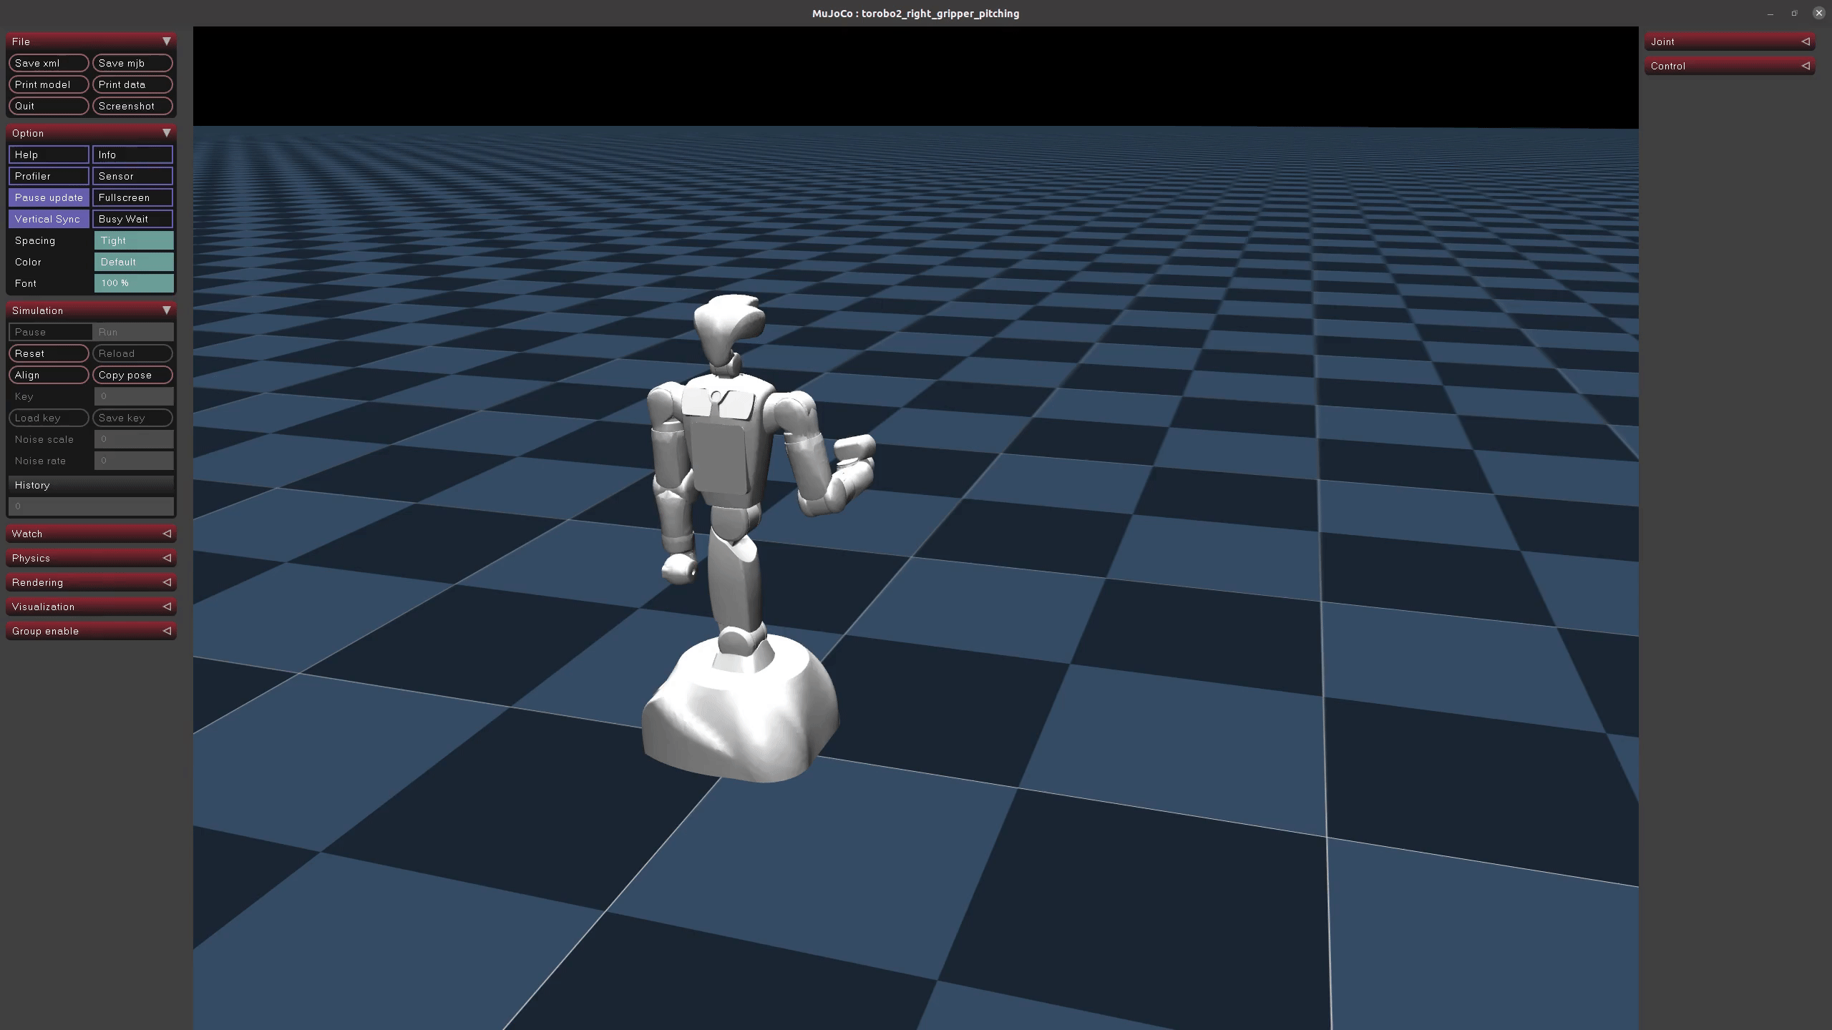This screenshot has width=1832, height=1030.
Task: Change the Color scheme Default selector
Action: [134, 262]
